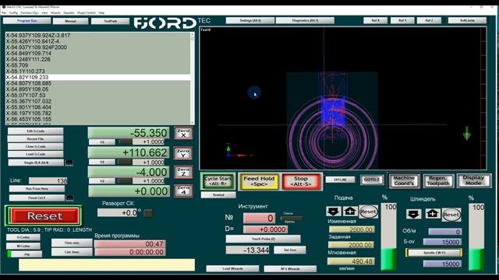Halt the program with the Stop button
Screen dimensions: 499x280
coord(301,181)
